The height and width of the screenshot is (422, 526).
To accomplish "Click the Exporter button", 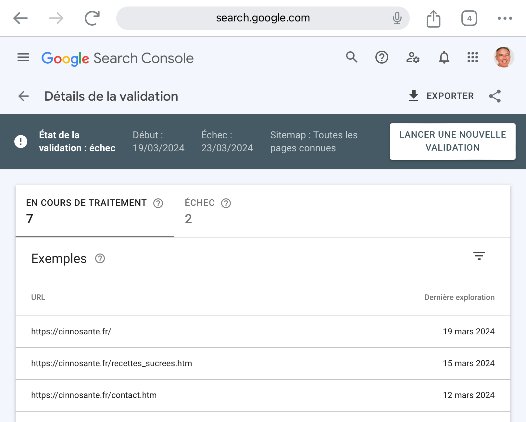I will pos(441,96).
